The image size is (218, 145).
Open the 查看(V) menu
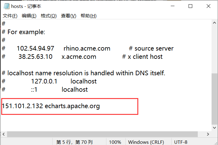coord(69,16)
